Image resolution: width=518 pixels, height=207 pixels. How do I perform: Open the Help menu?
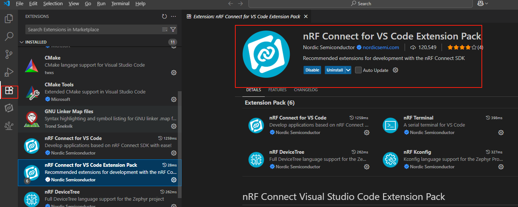pyautogui.click(x=141, y=3)
